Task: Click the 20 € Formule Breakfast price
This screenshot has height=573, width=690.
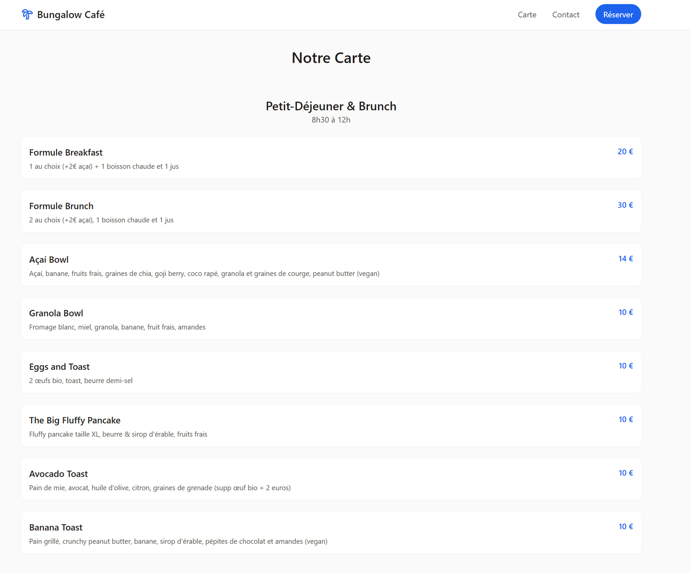Action: click(625, 152)
